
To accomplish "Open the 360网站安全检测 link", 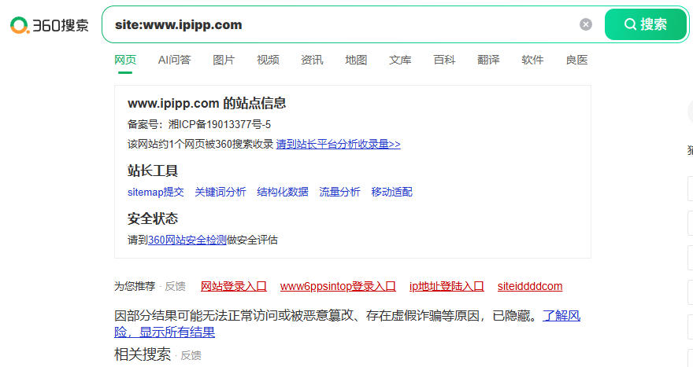I will 187,240.
